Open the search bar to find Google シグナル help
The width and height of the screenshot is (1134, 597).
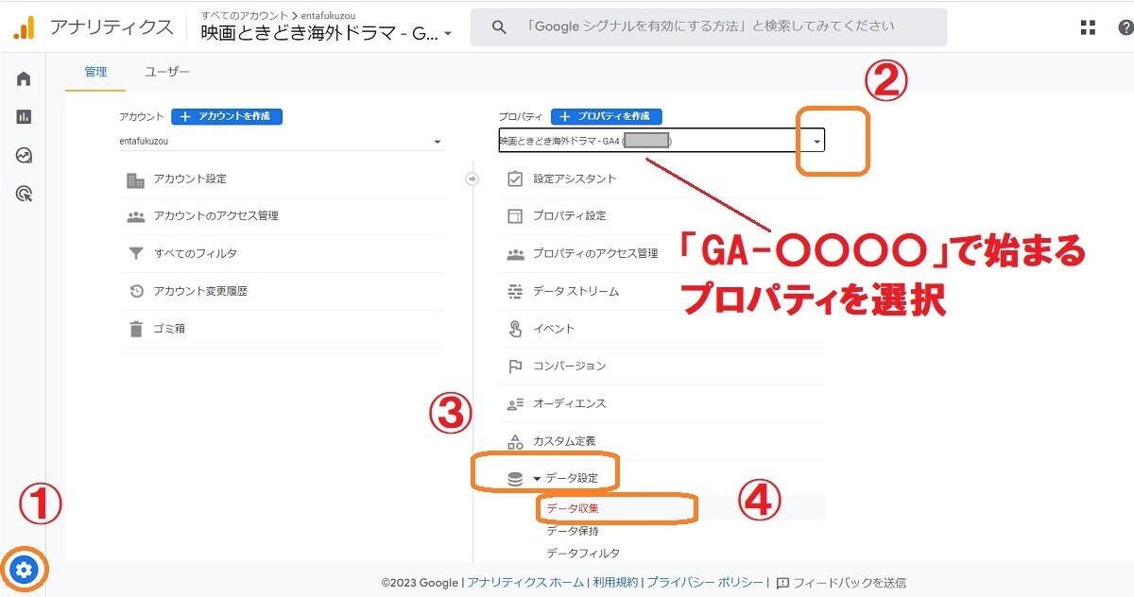click(707, 27)
